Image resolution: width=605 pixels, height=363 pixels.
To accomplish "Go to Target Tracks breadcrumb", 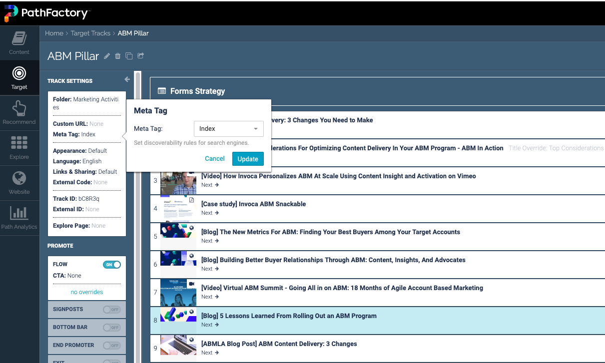I will point(90,33).
